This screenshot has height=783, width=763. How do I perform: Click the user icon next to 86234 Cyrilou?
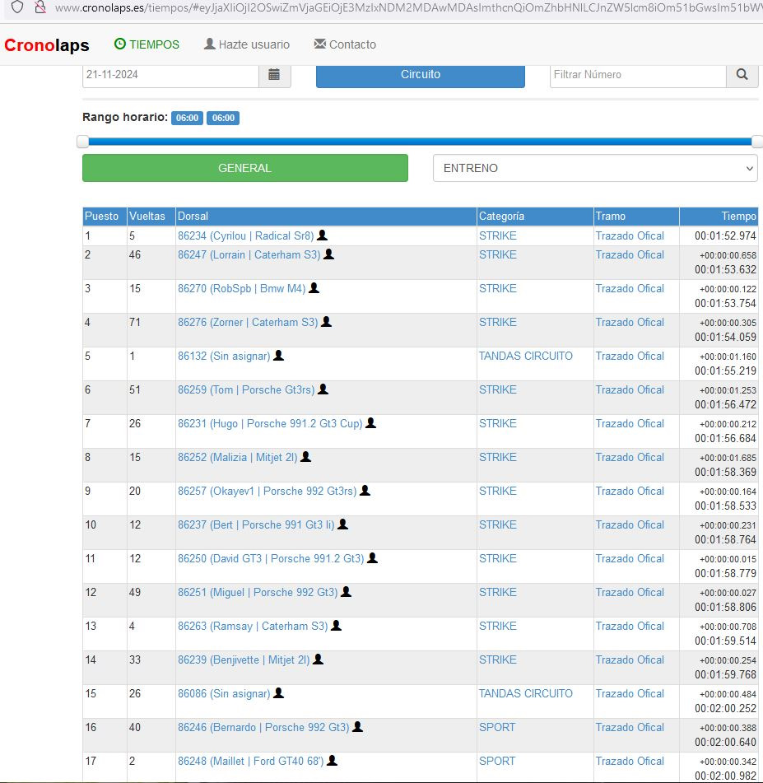pyautogui.click(x=323, y=235)
